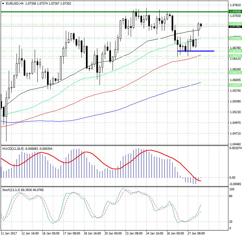Click the Stochastic 100 scale label
This screenshot has width=242, height=237.
point(232,189)
